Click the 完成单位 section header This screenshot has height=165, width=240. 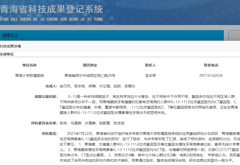click(x=7, y=54)
